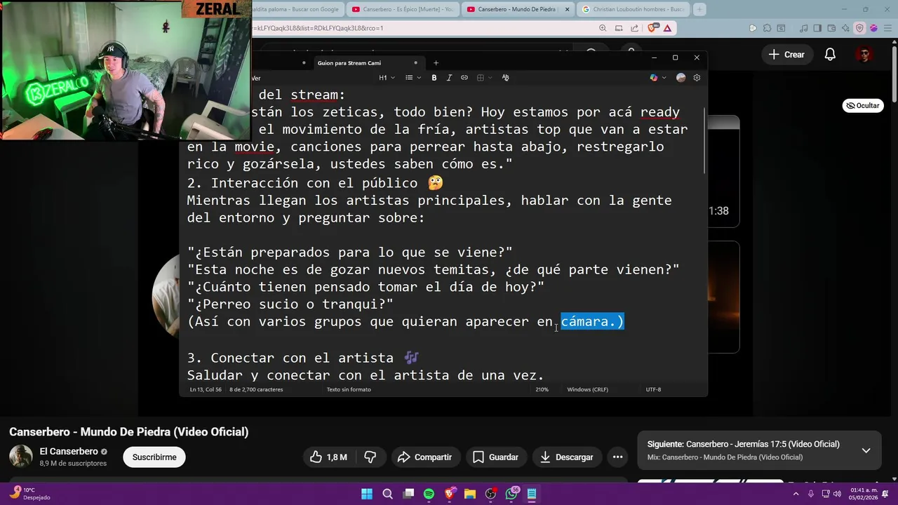The image size is (898, 505).
Task: Open Spotify from the taskbar
Action: 429,494
